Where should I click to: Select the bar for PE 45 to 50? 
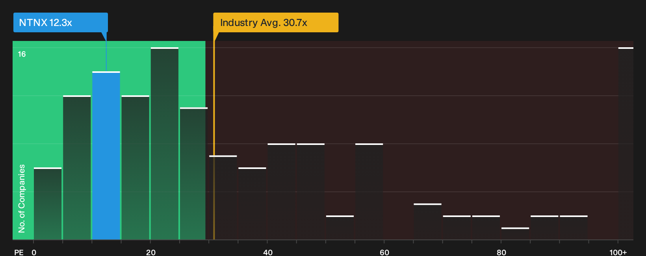[x=311, y=191]
